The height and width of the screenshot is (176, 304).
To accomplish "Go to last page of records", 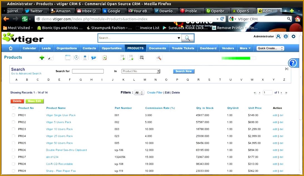I will tap(286, 93).
